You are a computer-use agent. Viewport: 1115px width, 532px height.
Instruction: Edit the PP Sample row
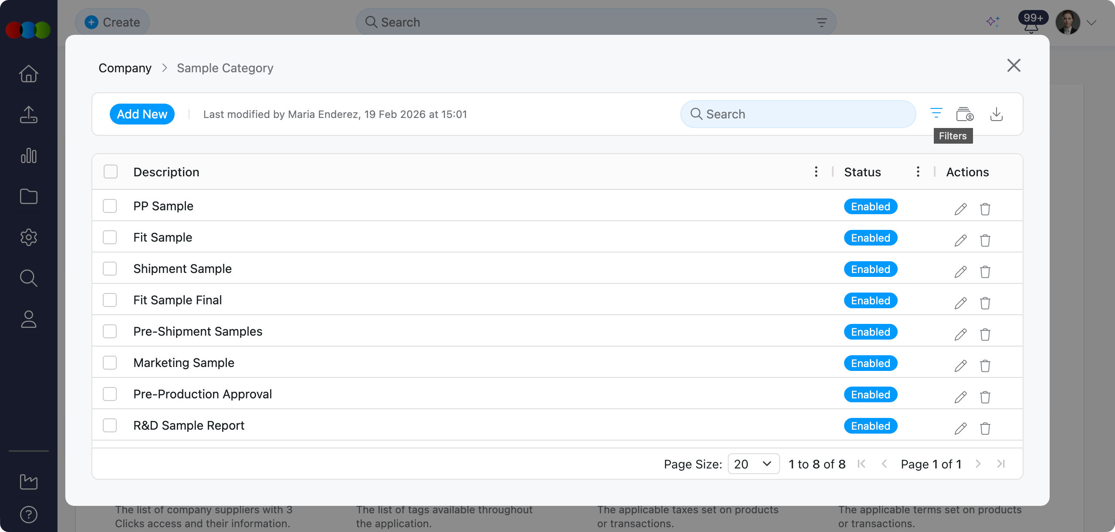pyautogui.click(x=960, y=209)
